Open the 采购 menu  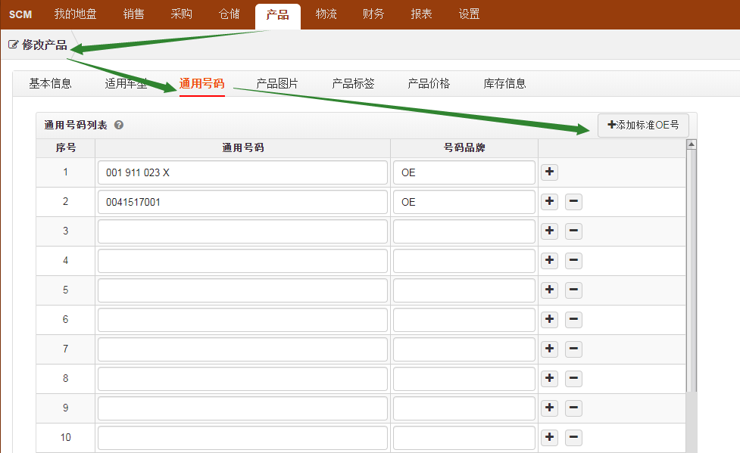pos(181,14)
